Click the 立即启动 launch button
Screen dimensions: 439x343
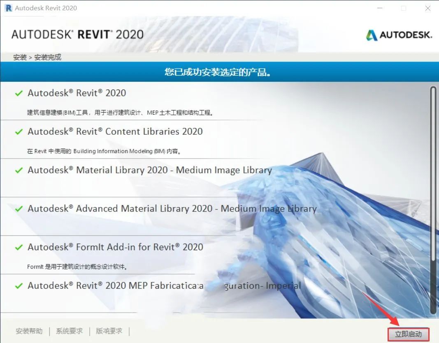click(x=408, y=334)
